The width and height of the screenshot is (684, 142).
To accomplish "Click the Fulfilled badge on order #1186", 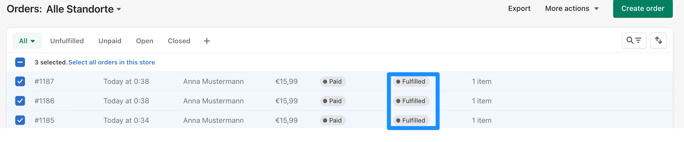I will click(x=411, y=101).
